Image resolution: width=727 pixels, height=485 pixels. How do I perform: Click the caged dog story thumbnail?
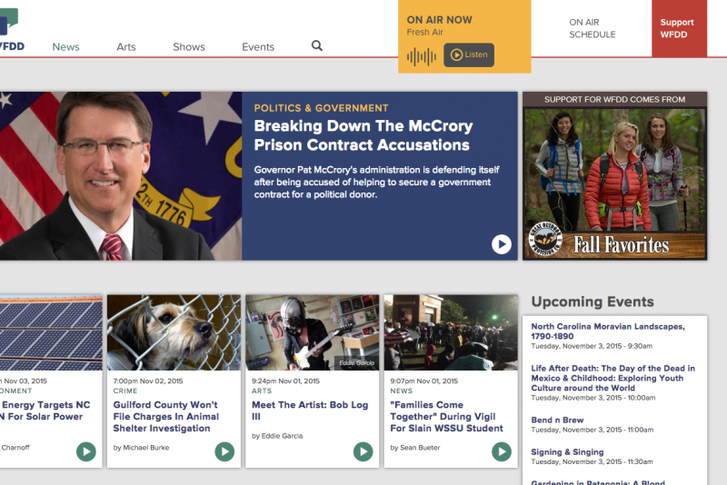174,332
